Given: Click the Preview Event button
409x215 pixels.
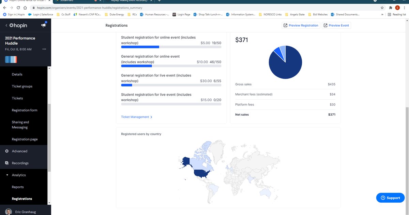Looking at the screenshot, I should click(x=336, y=25).
